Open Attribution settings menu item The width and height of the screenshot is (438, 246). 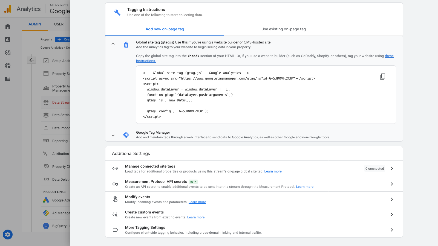pyautogui.click(x=56, y=154)
